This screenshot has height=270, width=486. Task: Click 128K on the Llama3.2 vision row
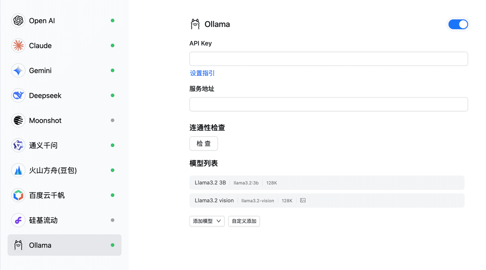287,201
